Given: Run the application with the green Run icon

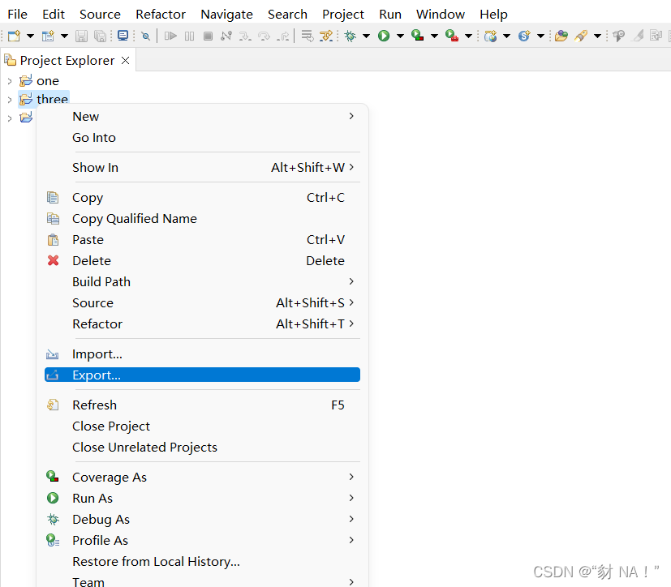Looking at the screenshot, I should click(385, 36).
